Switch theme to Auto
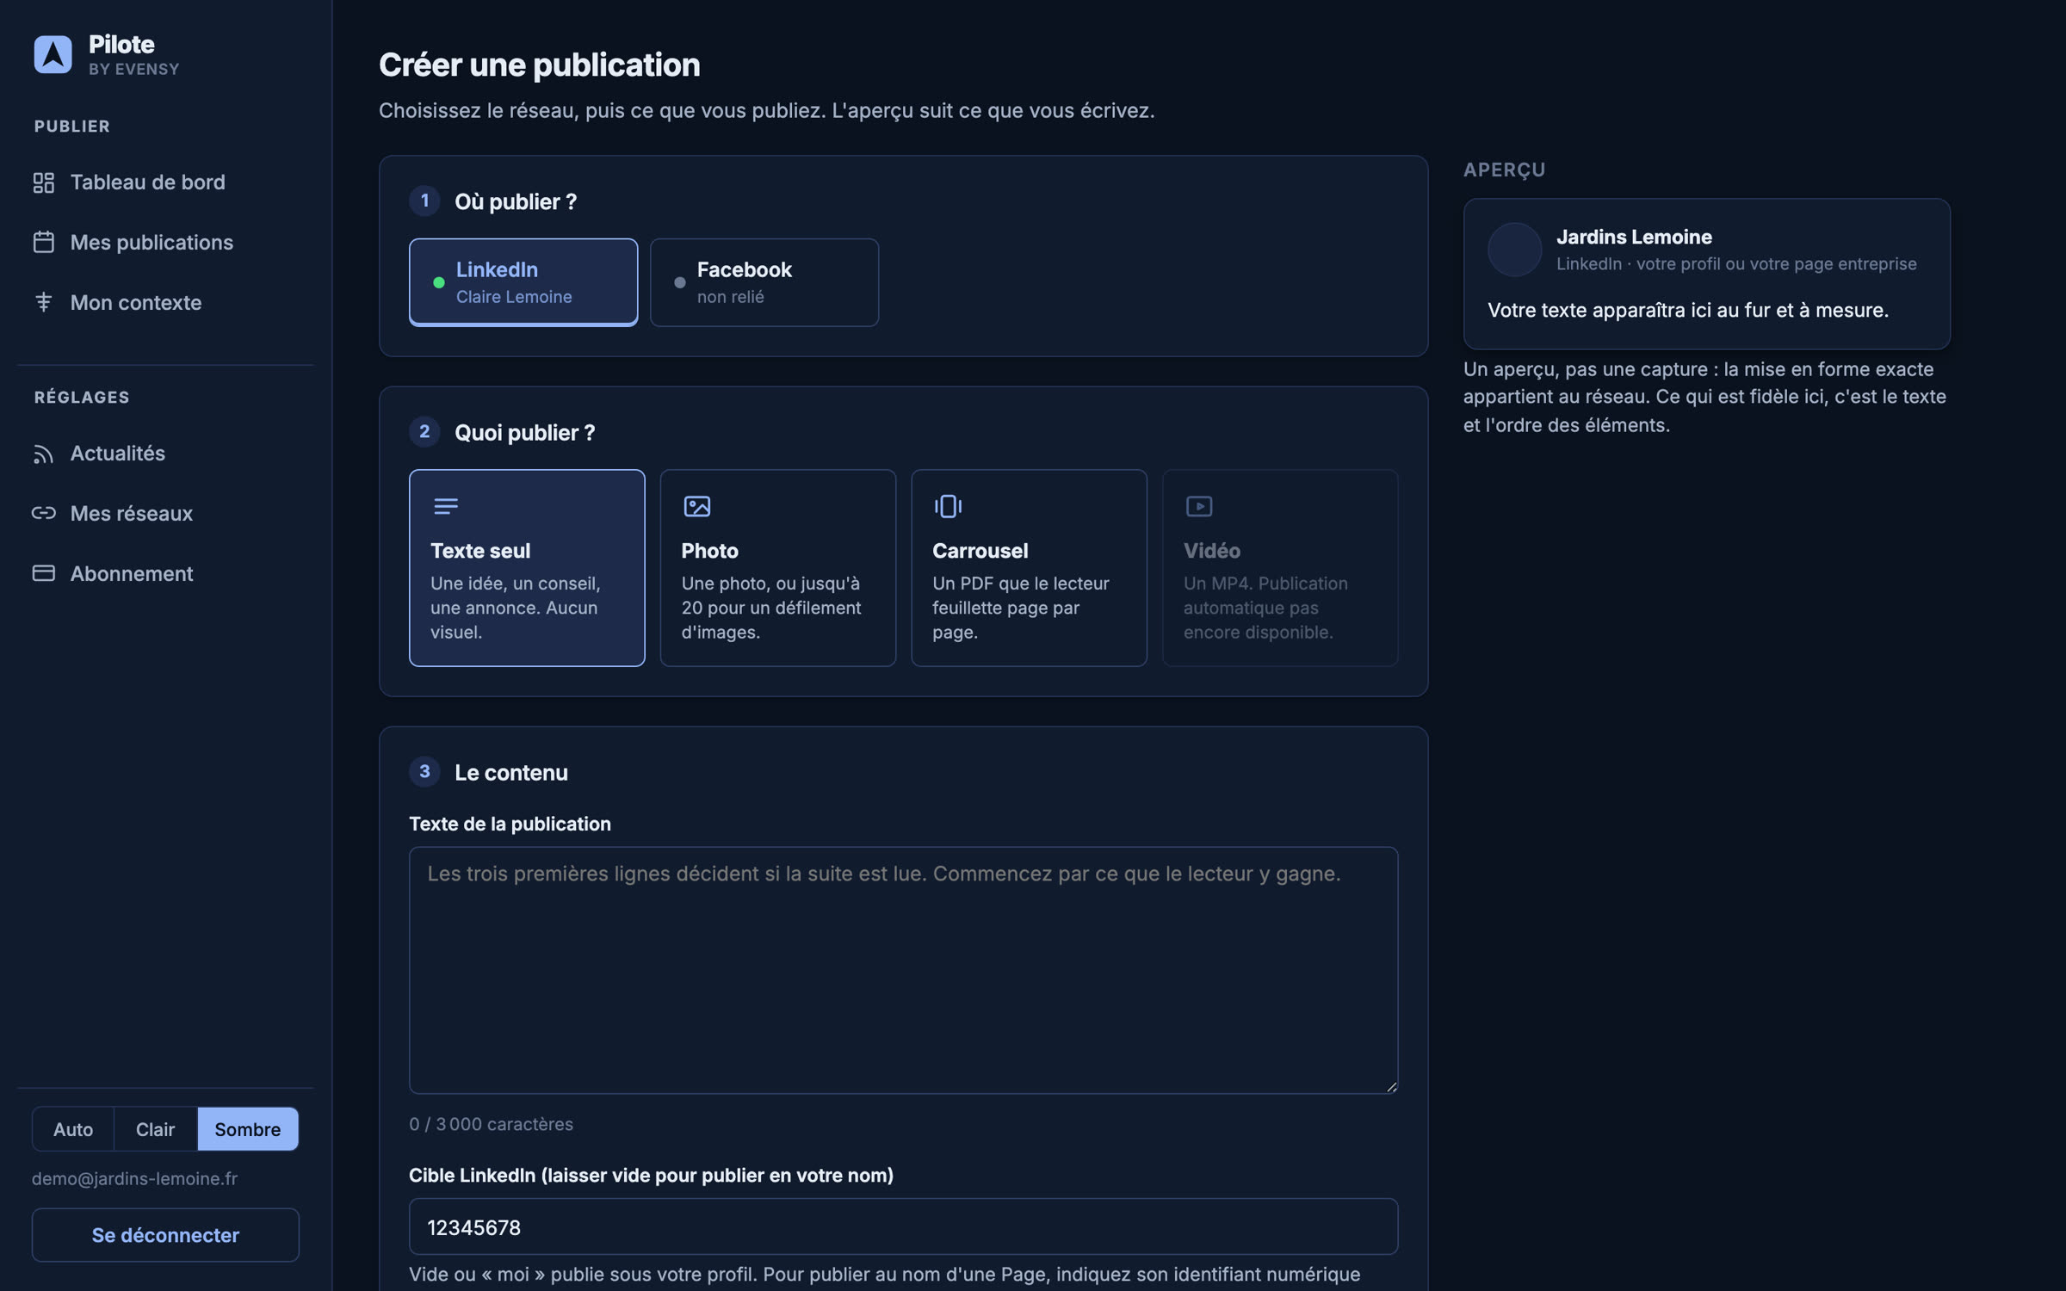 click(x=73, y=1129)
